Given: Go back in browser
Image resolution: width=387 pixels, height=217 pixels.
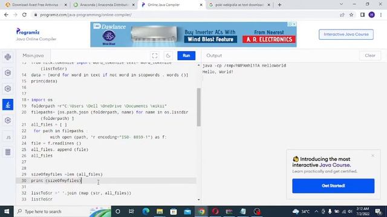Looking at the screenshot, I should (6, 14).
